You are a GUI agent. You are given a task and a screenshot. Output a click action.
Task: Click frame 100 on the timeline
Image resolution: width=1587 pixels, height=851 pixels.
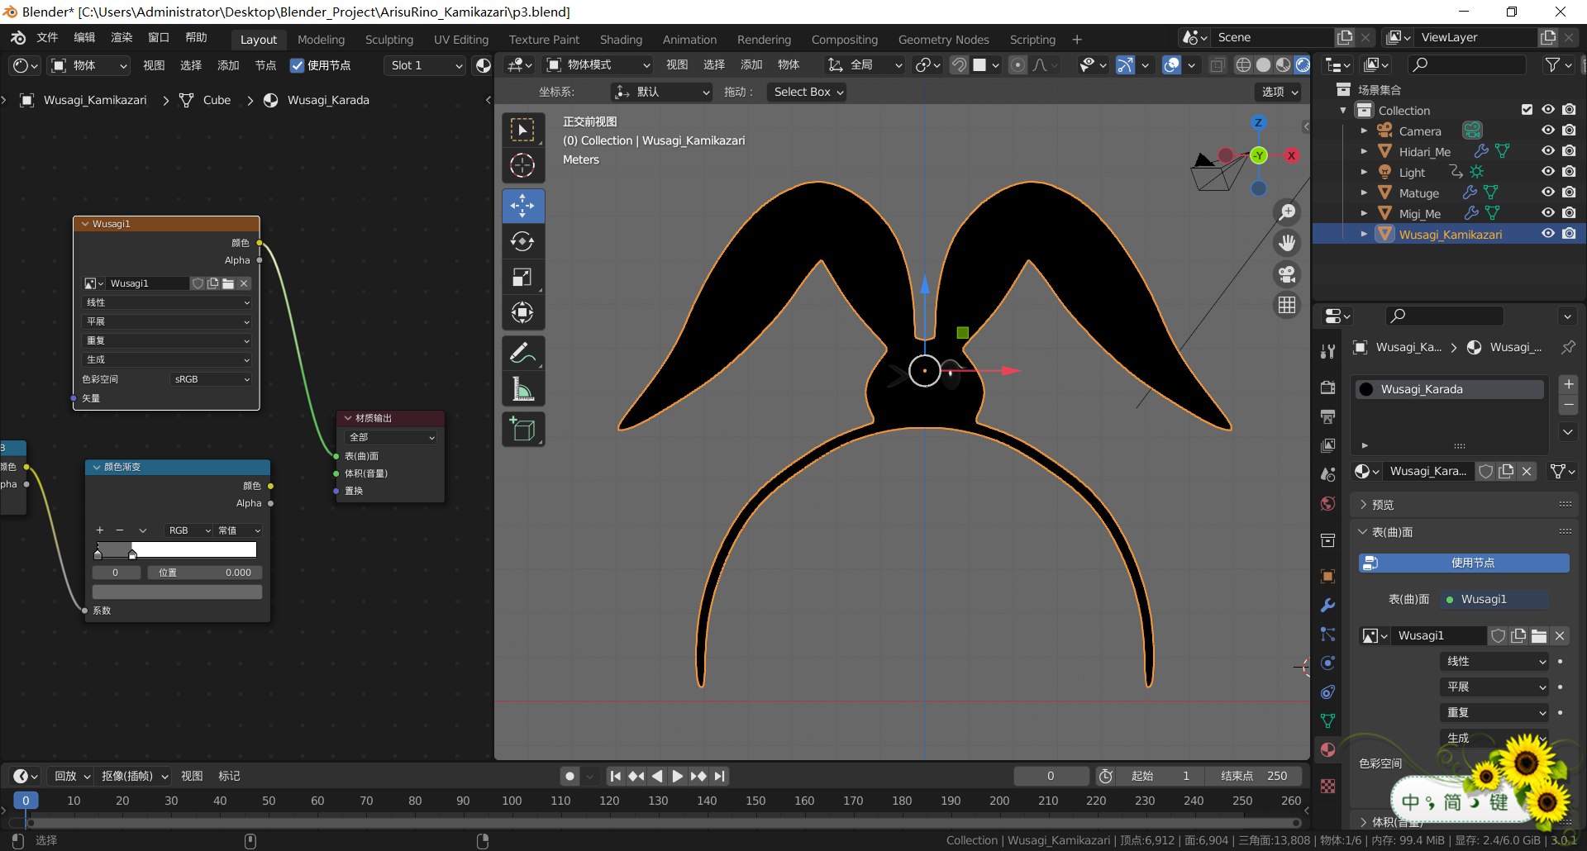(512, 801)
